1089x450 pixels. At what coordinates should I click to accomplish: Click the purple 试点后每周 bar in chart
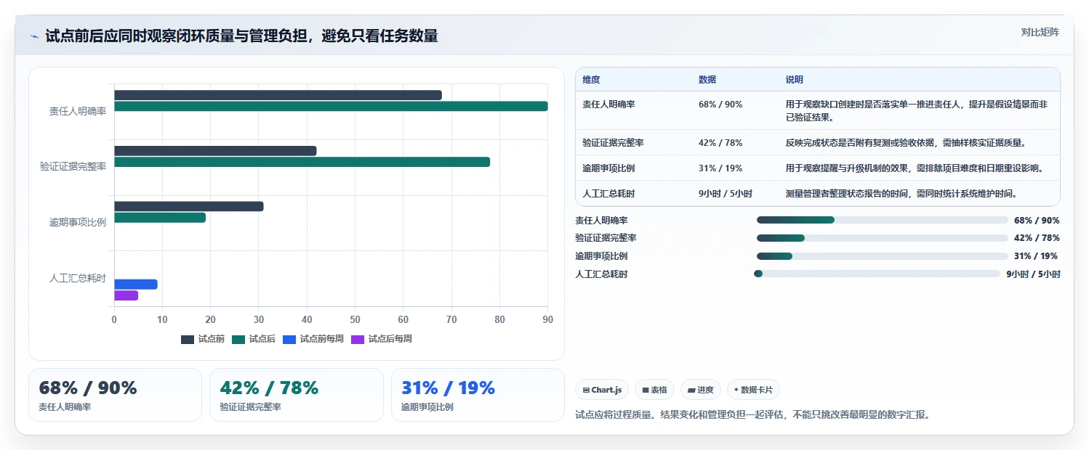[x=126, y=295]
